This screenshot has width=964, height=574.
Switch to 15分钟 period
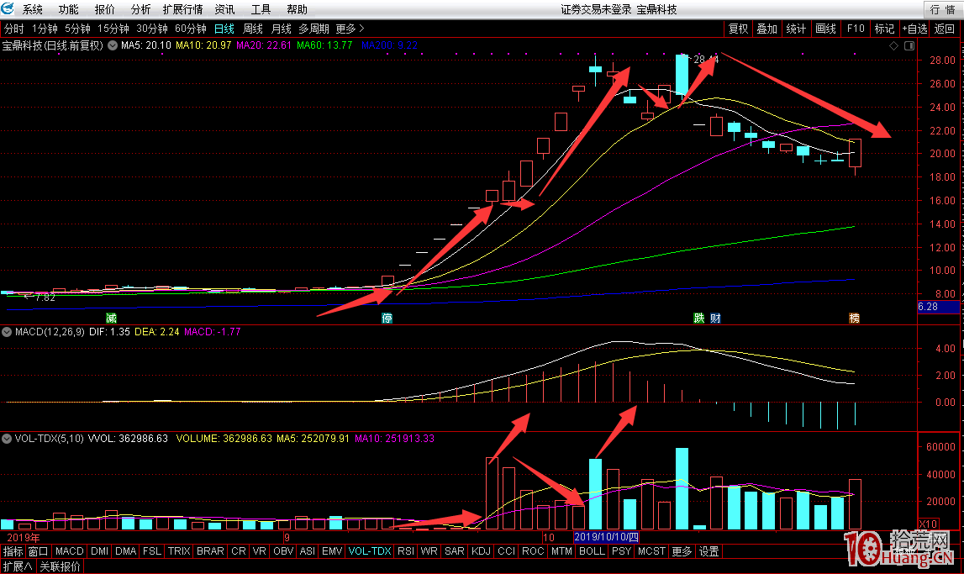pos(113,29)
